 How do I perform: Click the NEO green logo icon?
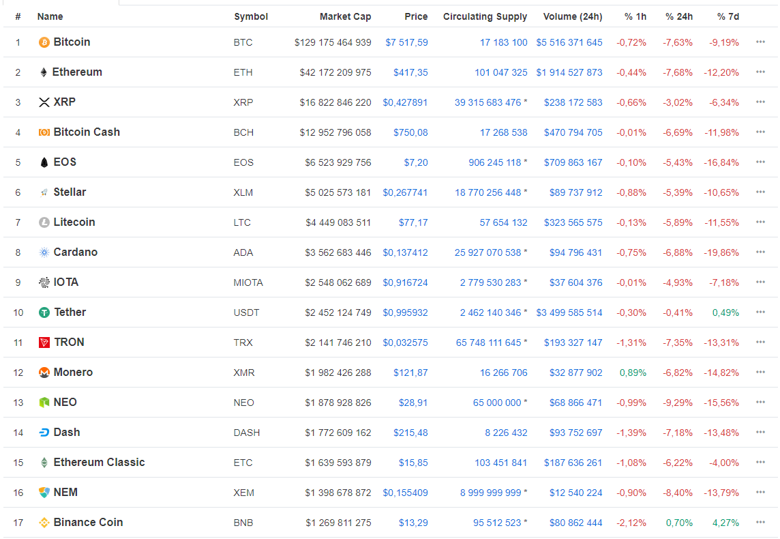44,403
